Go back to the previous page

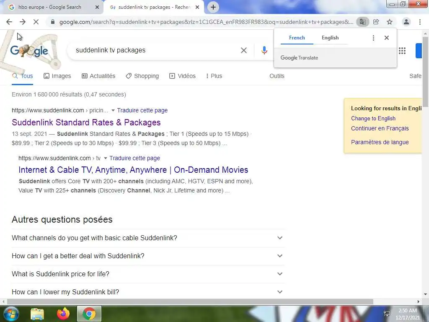tap(9, 22)
